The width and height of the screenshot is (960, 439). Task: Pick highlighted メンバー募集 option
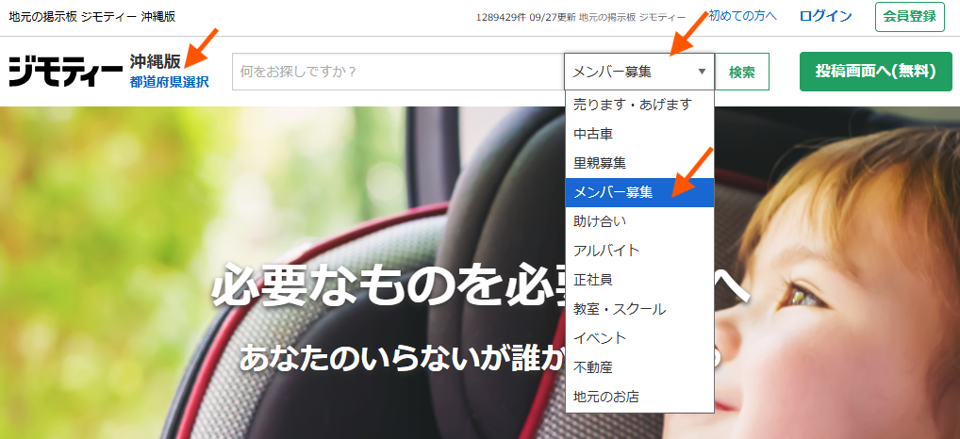click(613, 192)
